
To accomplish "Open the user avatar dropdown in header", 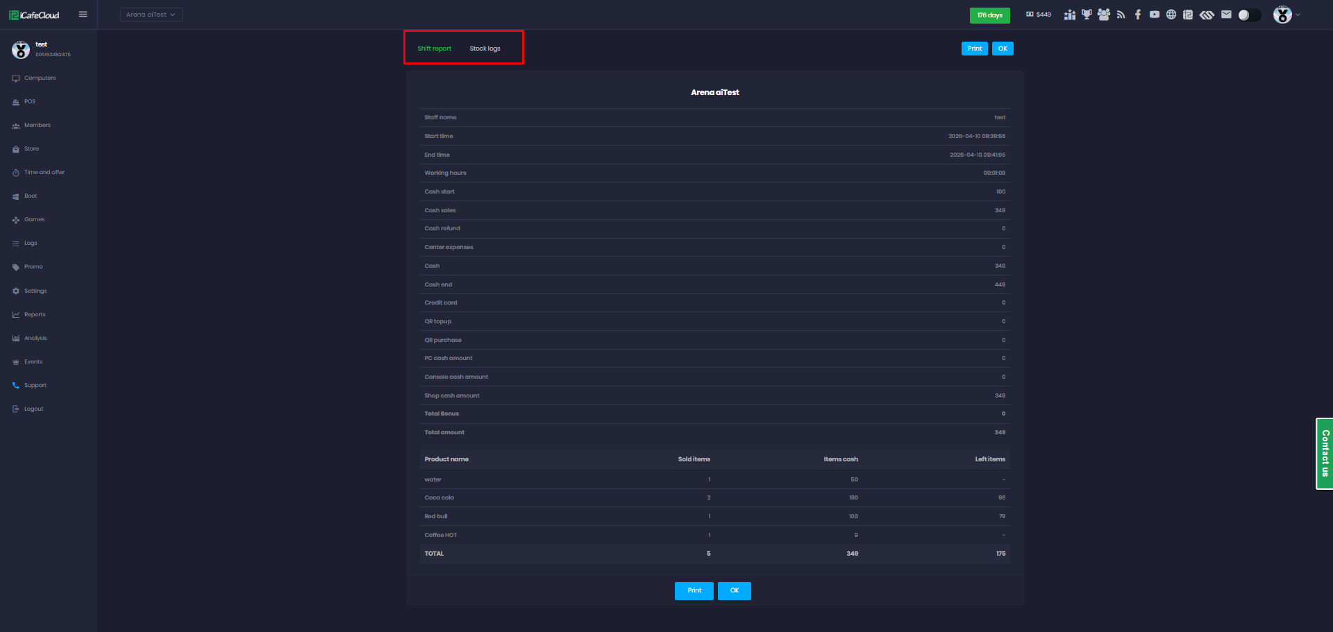I will (x=1286, y=15).
